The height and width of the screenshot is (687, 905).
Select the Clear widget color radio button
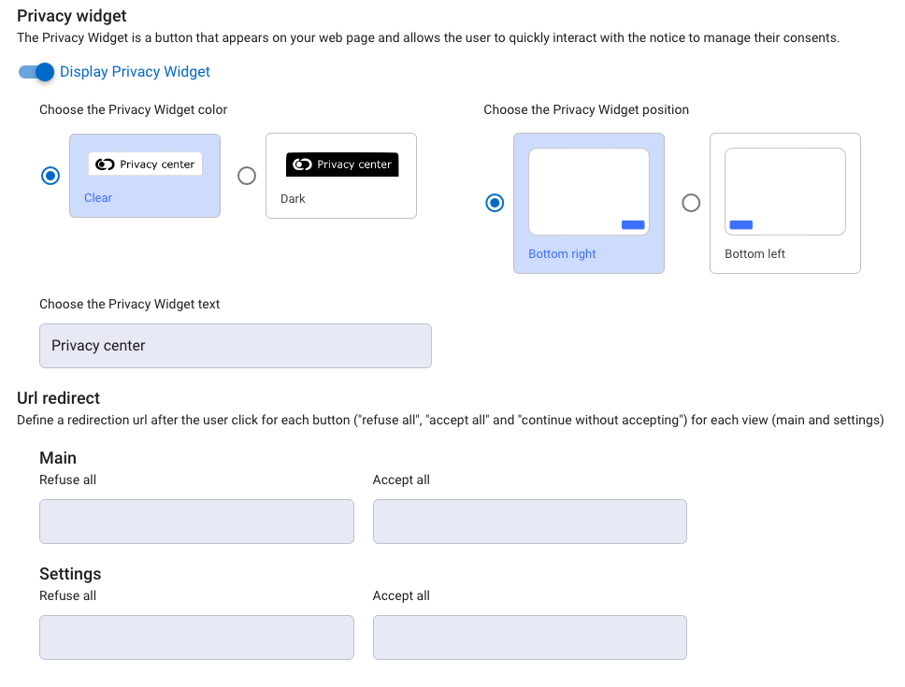point(50,175)
